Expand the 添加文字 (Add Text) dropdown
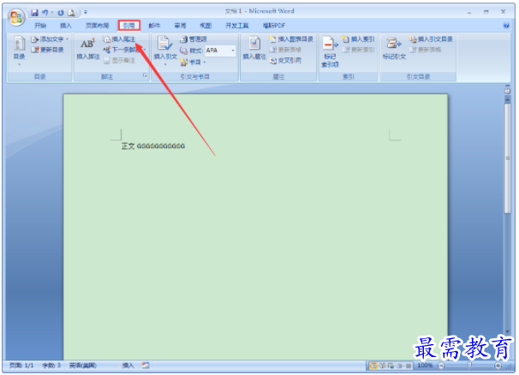 click(x=50, y=39)
